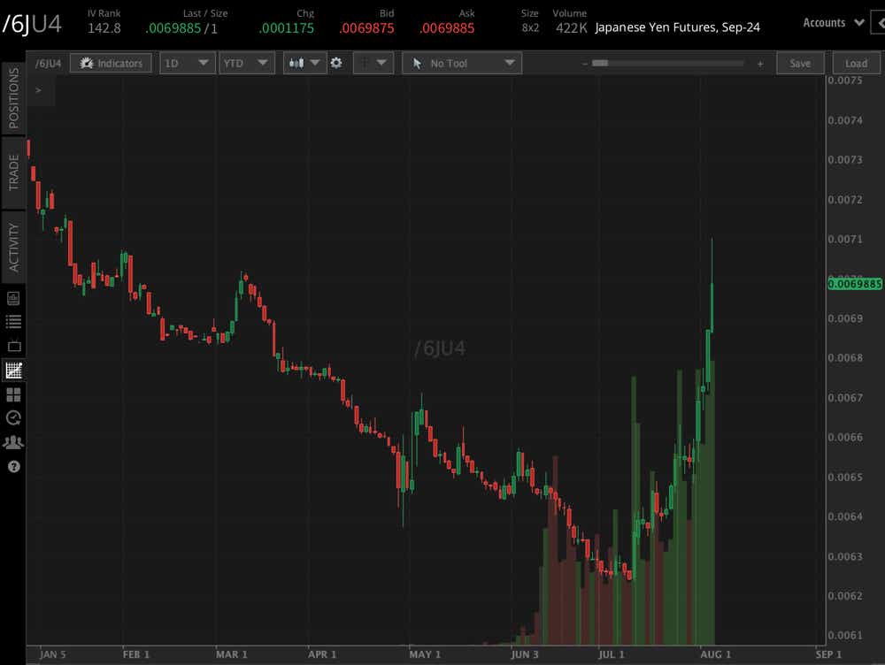The width and height of the screenshot is (885, 665).
Task: Click the Save chart button
Action: (x=800, y=63)
